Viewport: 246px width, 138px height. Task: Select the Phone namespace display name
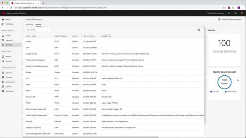[x=28, y=91]
